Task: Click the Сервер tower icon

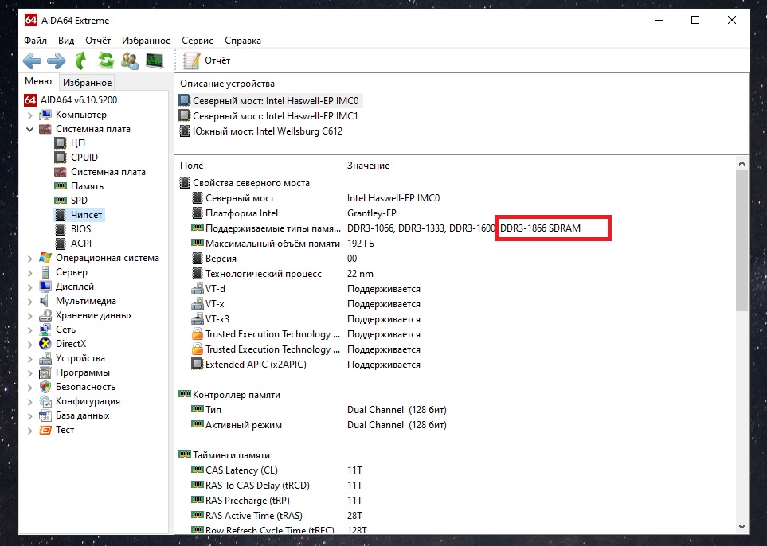Action: click(x=45, y=272)
